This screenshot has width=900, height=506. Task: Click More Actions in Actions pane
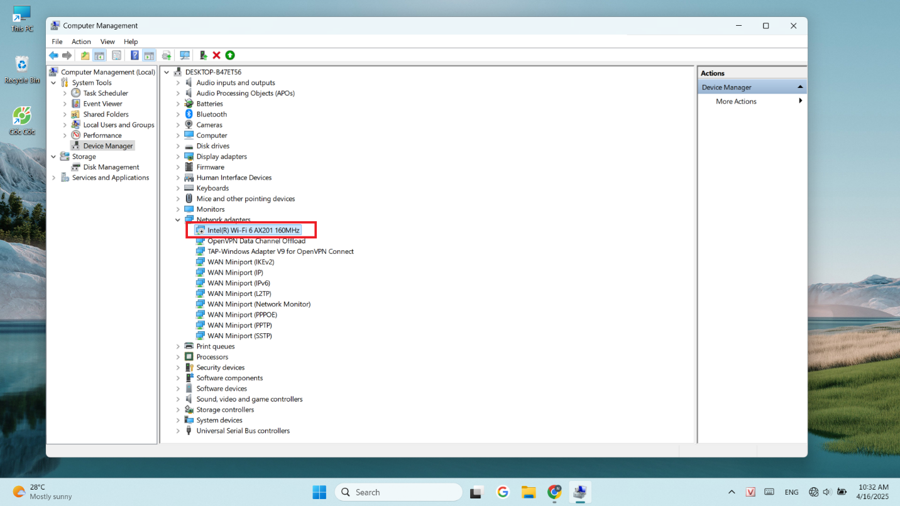(x=736, y=101)
